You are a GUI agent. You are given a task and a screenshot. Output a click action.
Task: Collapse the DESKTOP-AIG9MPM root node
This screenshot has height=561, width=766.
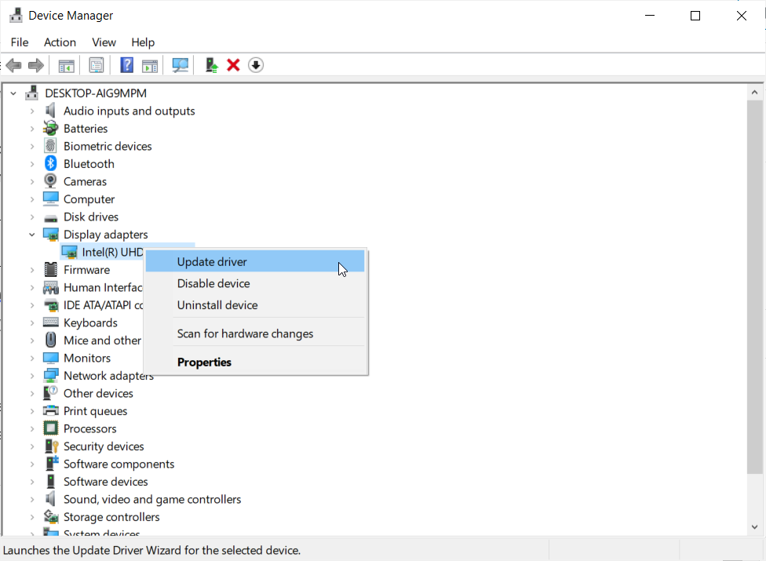click(13, 93)
